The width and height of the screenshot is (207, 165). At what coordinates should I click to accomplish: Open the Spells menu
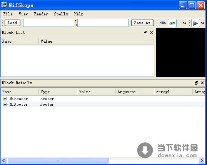[61, 14]
